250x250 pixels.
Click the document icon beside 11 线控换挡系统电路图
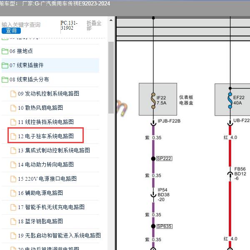[13, 122]
